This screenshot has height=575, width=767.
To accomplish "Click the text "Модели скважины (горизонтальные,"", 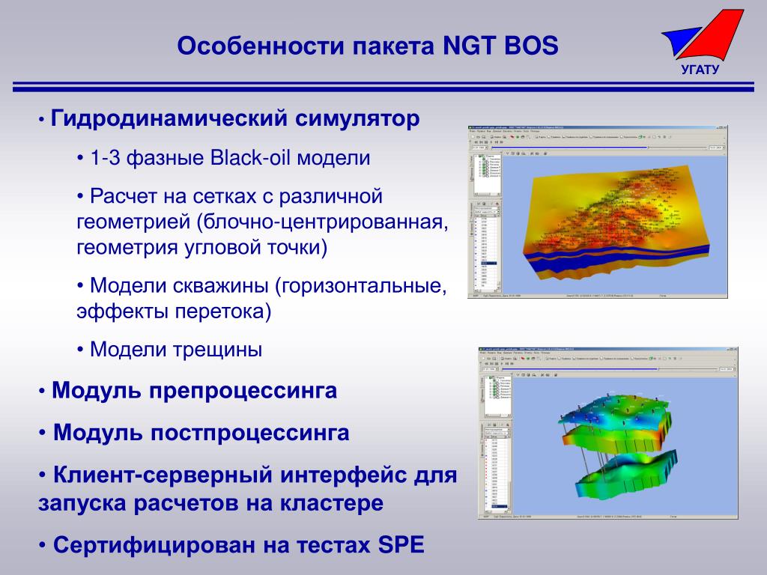I will pyautogui.click(x=268, y=285).
